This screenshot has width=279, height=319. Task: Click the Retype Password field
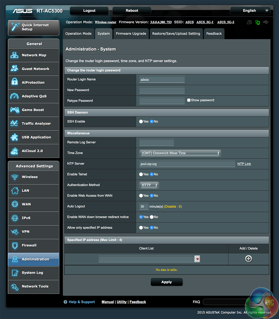(x=162, y=101)
